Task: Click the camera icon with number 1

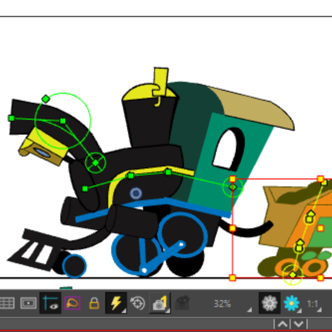Action: coord(160,303)
